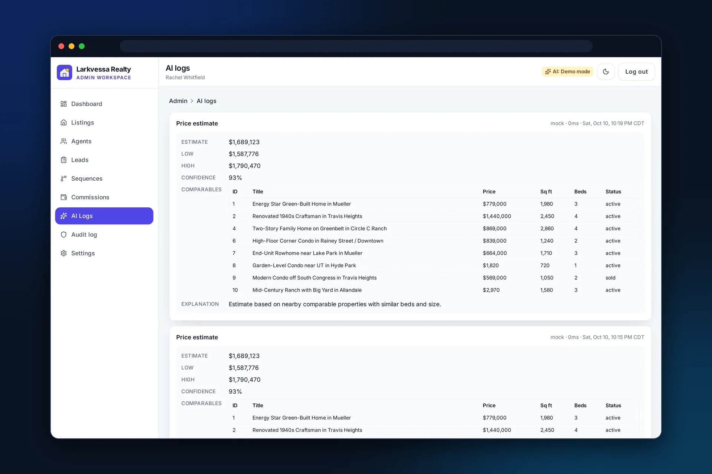Click the breadcrumb chevron separator
Screen dimensions: 712x474
tap(192, 101)
